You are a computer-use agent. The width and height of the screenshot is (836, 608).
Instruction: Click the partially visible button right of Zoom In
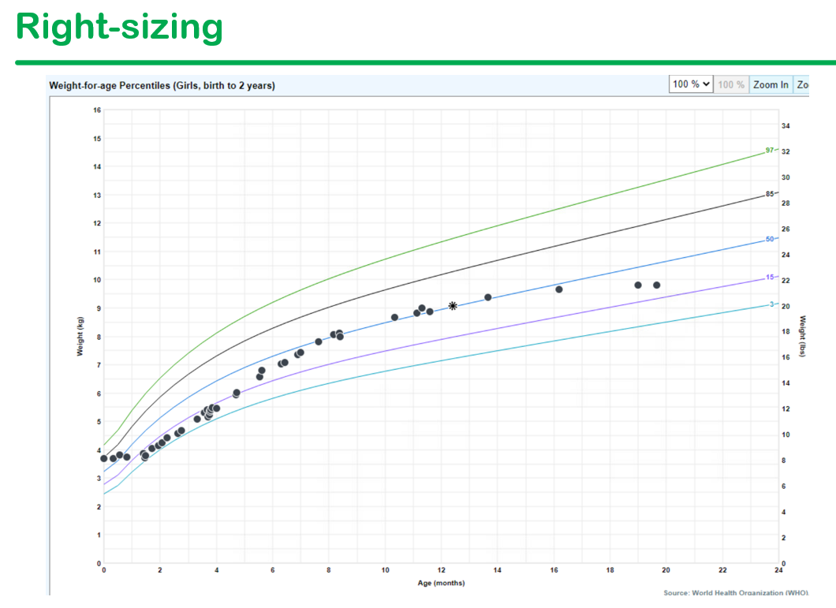802,84
